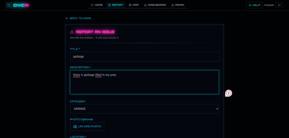Click the Title input field containing garbage
This screenshot has width=289, height=138.
(144, 56)
